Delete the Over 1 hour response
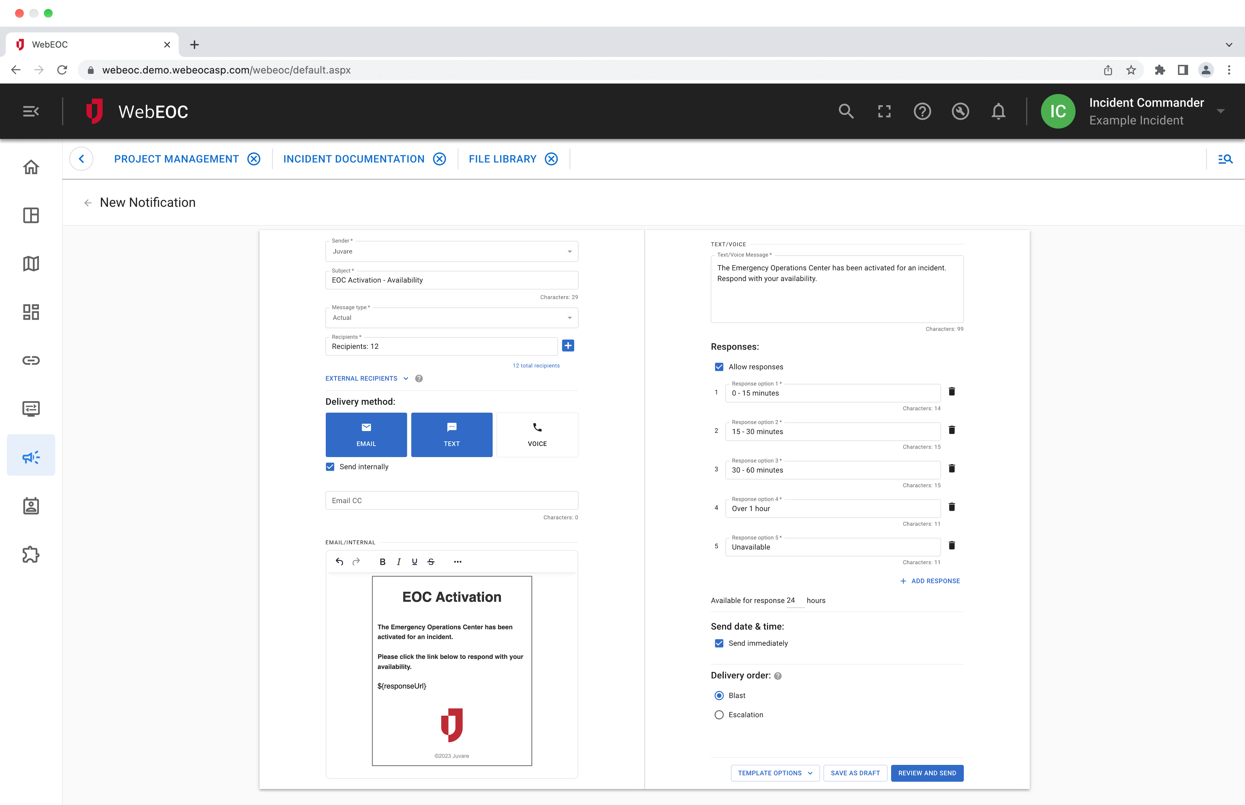1245x805 pixels. [952, 507]
